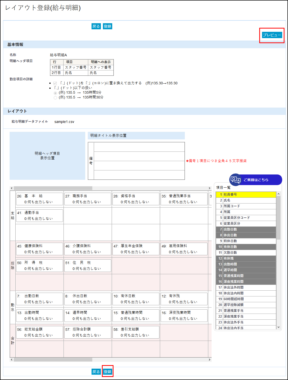Click the 14: 遅早時間 layout cell

(88, 316)
